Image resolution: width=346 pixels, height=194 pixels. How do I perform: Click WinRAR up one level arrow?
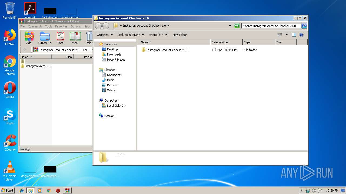click(x=25, y=50)
